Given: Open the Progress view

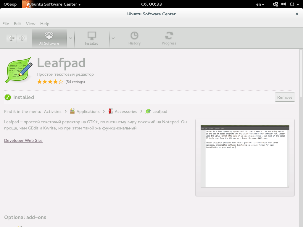Looking at the screenshot, I should (x=169, y=38).
